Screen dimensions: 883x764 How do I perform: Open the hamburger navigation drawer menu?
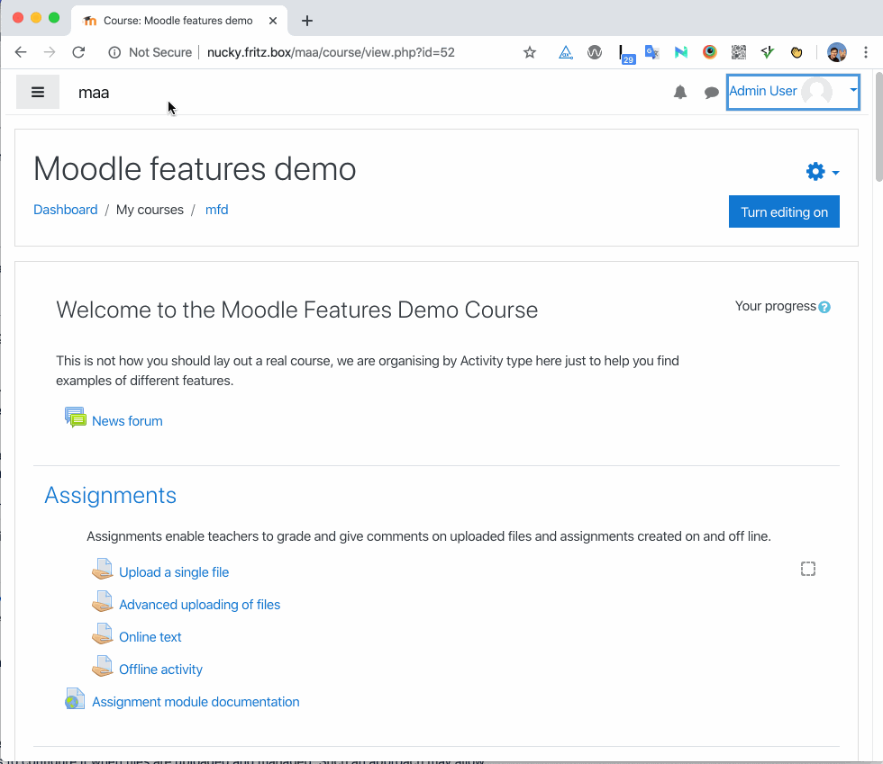click(x=38, y=92)
